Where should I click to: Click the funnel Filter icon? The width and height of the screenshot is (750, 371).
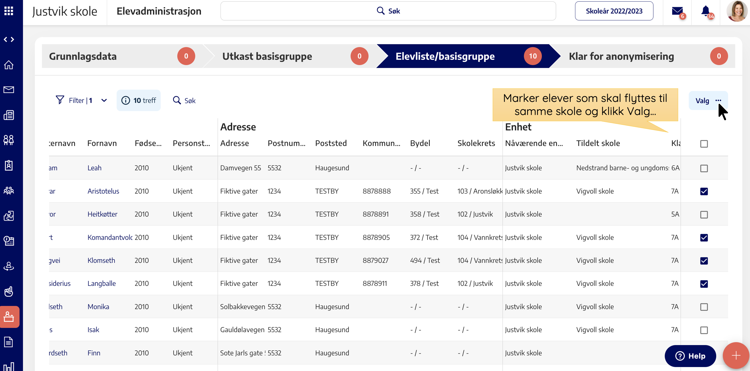60,100
